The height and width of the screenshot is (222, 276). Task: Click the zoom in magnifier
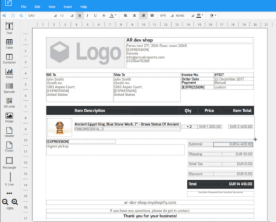15,202
